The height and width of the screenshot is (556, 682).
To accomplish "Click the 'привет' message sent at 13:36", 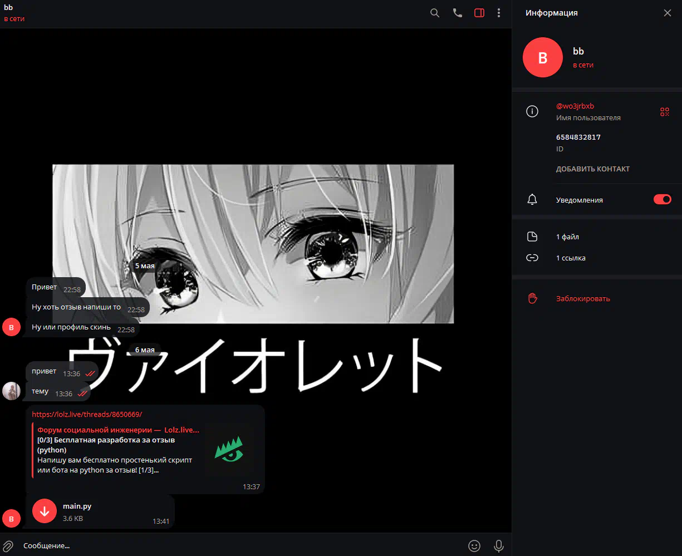I will (62, 371).
